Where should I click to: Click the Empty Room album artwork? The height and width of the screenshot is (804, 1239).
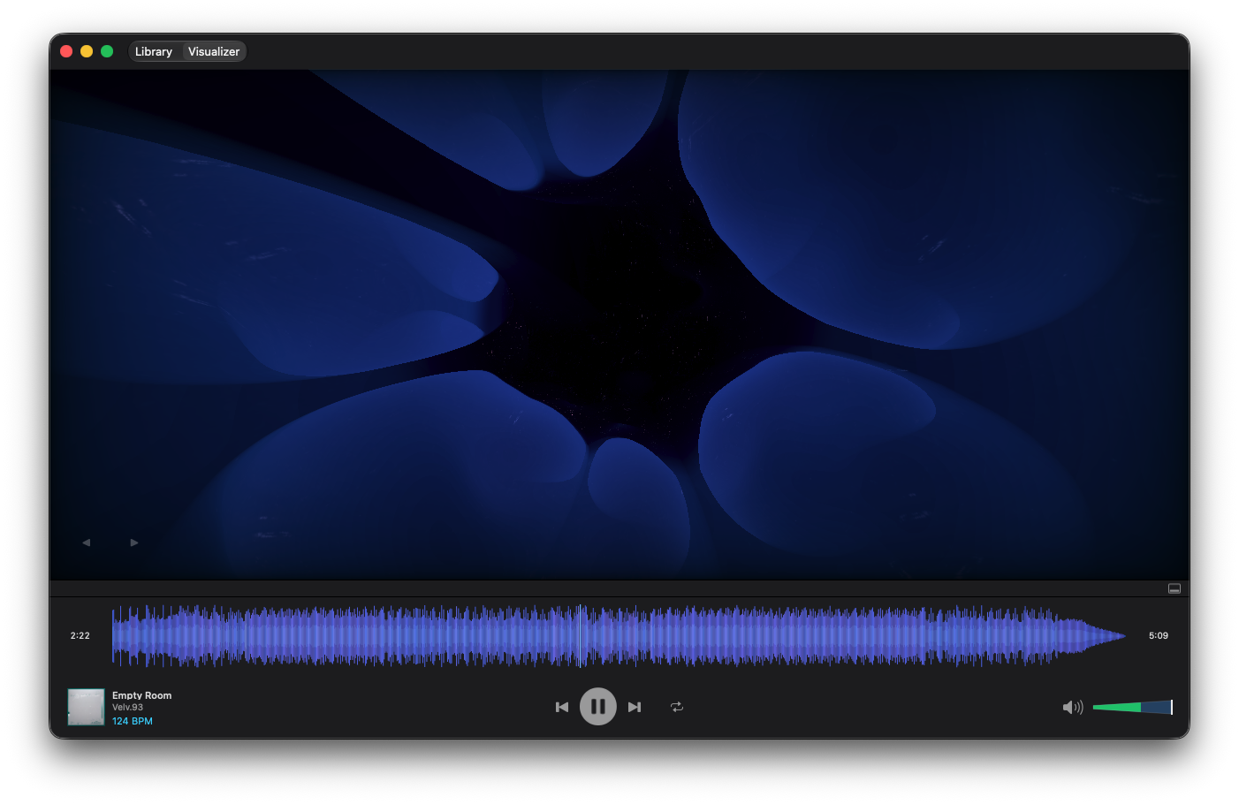click(87, 707)
